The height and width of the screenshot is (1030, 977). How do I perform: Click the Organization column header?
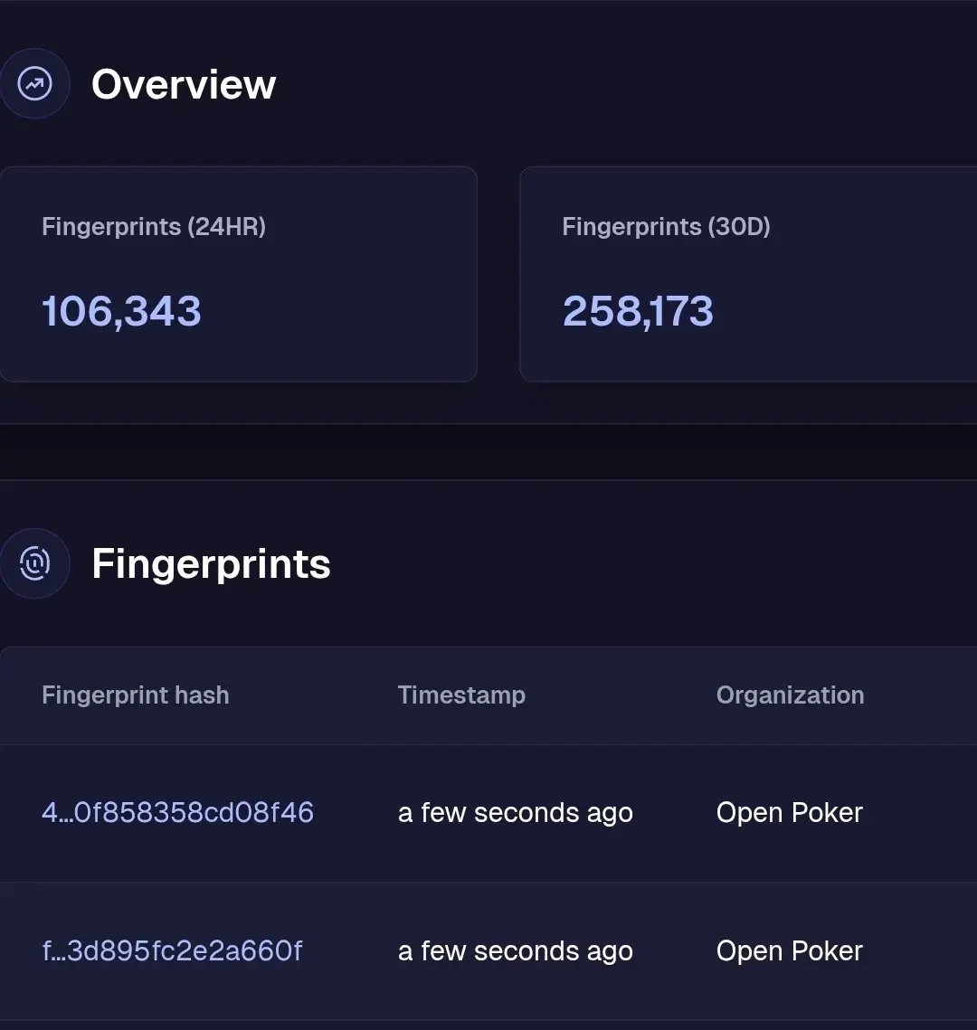click(790, 695)
